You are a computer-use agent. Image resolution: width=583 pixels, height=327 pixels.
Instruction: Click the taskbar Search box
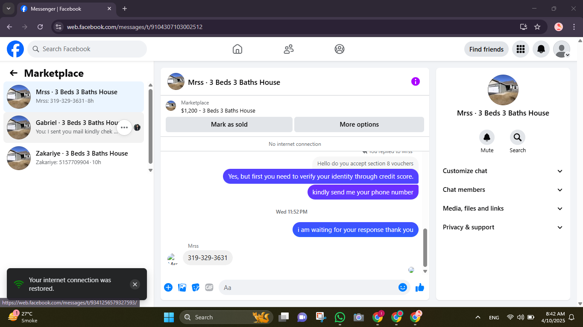click(226, 317)
